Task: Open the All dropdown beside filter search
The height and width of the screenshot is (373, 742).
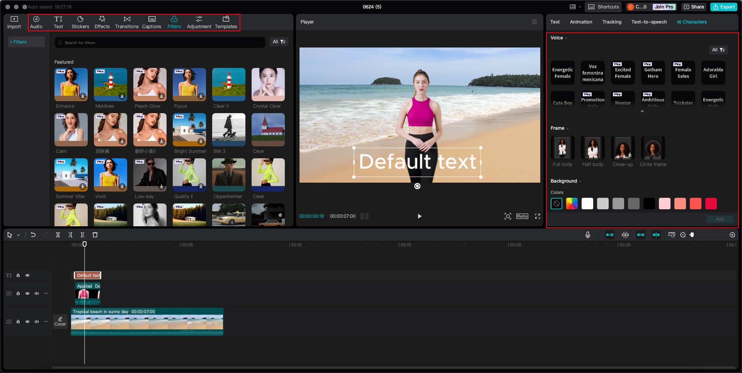Action: [x=279, y=42]
